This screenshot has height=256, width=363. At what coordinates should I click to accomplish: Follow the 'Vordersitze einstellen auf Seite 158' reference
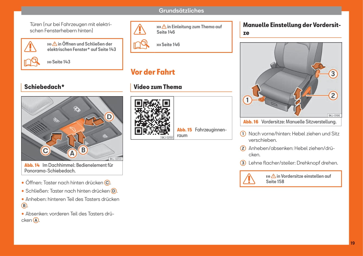[x=298, y=179]
